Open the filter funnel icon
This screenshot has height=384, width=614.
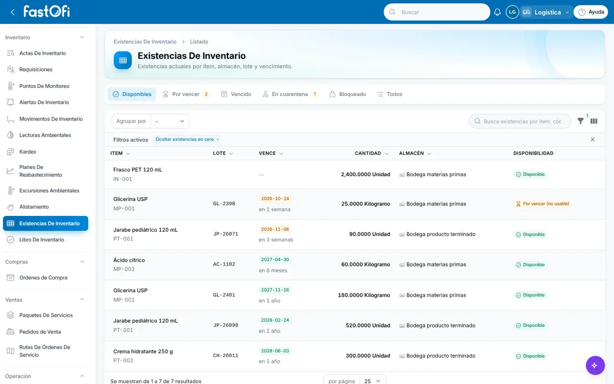580,121
